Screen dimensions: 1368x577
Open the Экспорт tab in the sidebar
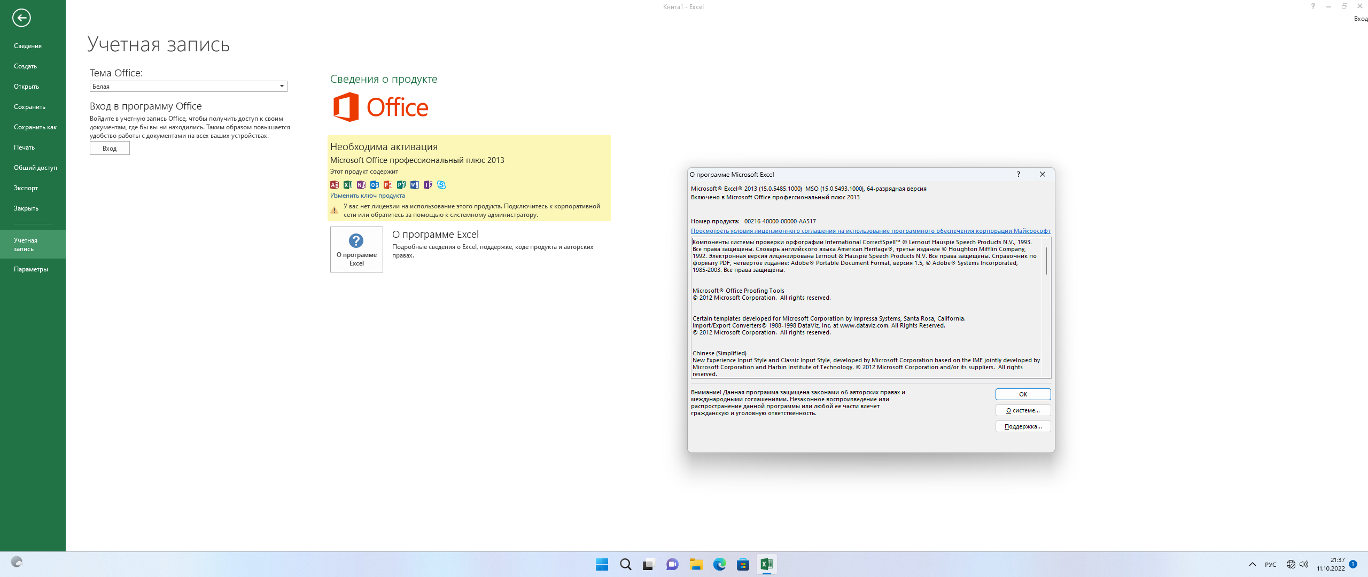33,188
